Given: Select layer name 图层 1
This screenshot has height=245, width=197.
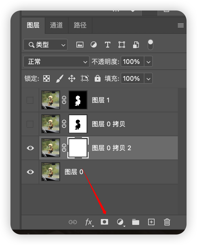Looking at the screenshot, I should 101,100.
